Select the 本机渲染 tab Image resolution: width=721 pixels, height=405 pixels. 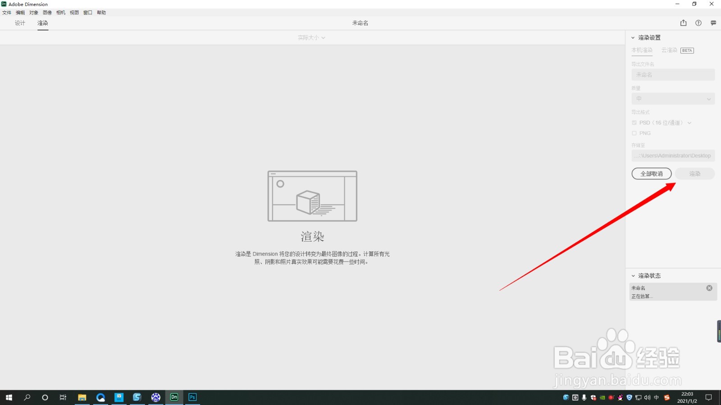[x=642, y=50]
